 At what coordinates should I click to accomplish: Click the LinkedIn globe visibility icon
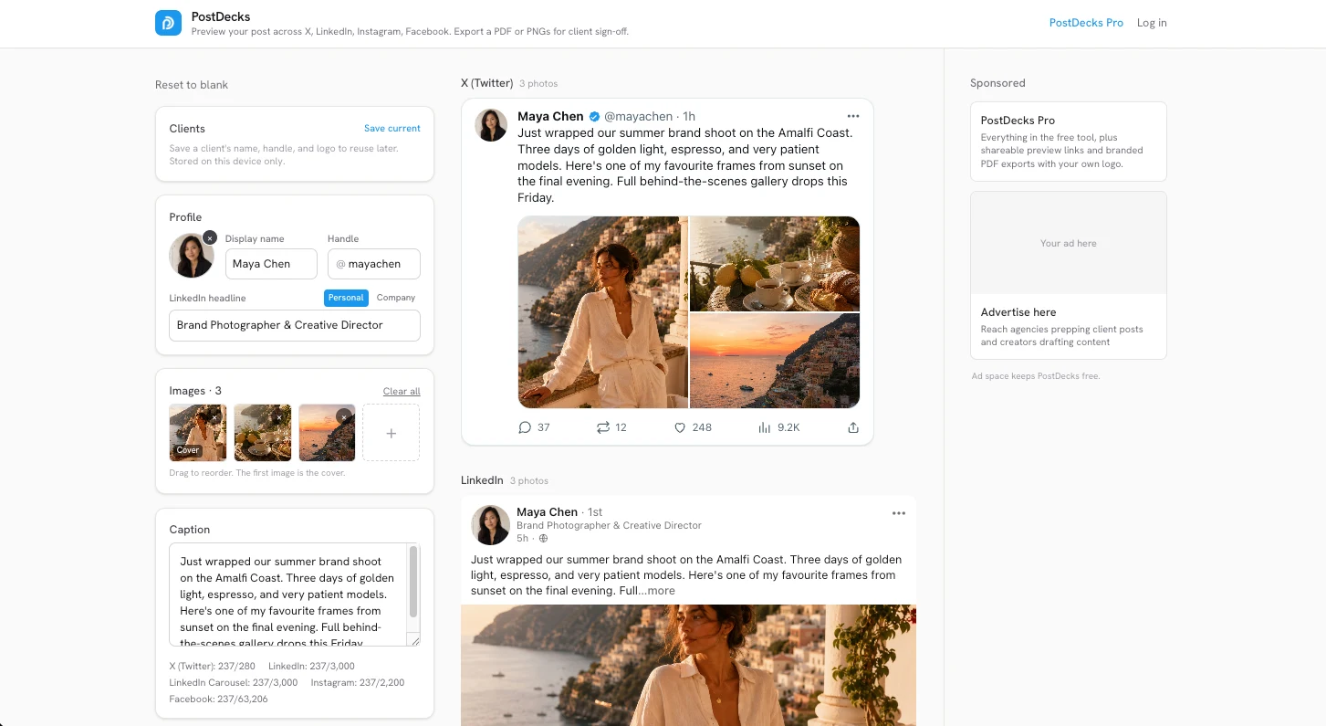pos(544,539)
